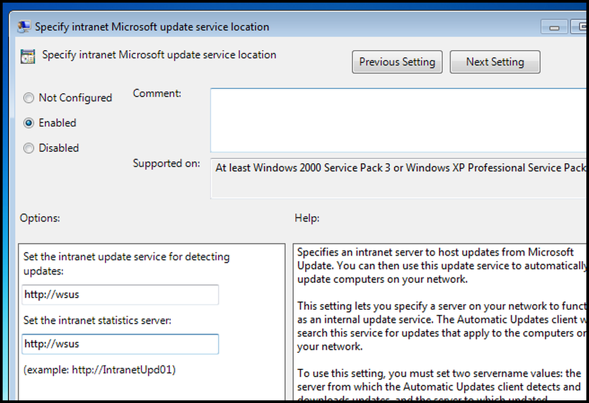Minimize the policy dialog window

coord(554,27)
